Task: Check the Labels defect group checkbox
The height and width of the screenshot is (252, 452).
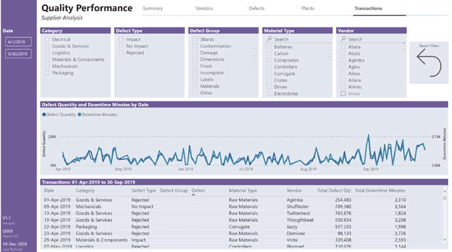Action: [x=195, y=79]
